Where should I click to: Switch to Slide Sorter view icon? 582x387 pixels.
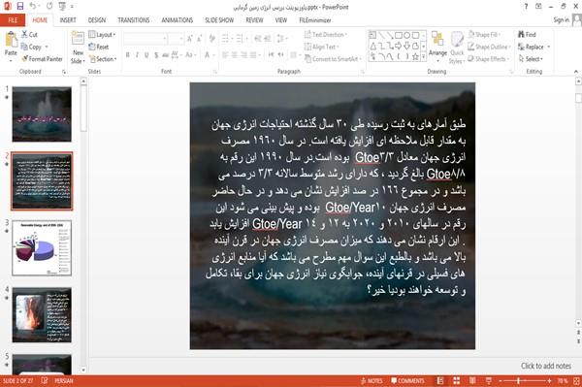coord(456,380)
